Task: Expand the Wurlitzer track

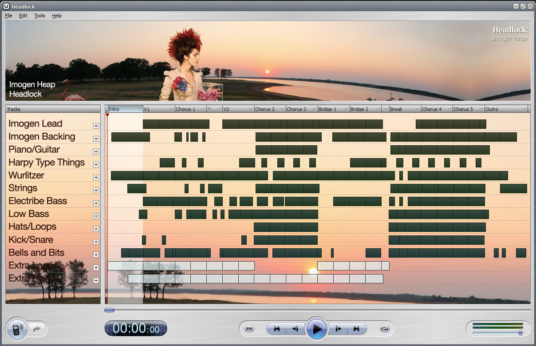Action: click(96, 177)
